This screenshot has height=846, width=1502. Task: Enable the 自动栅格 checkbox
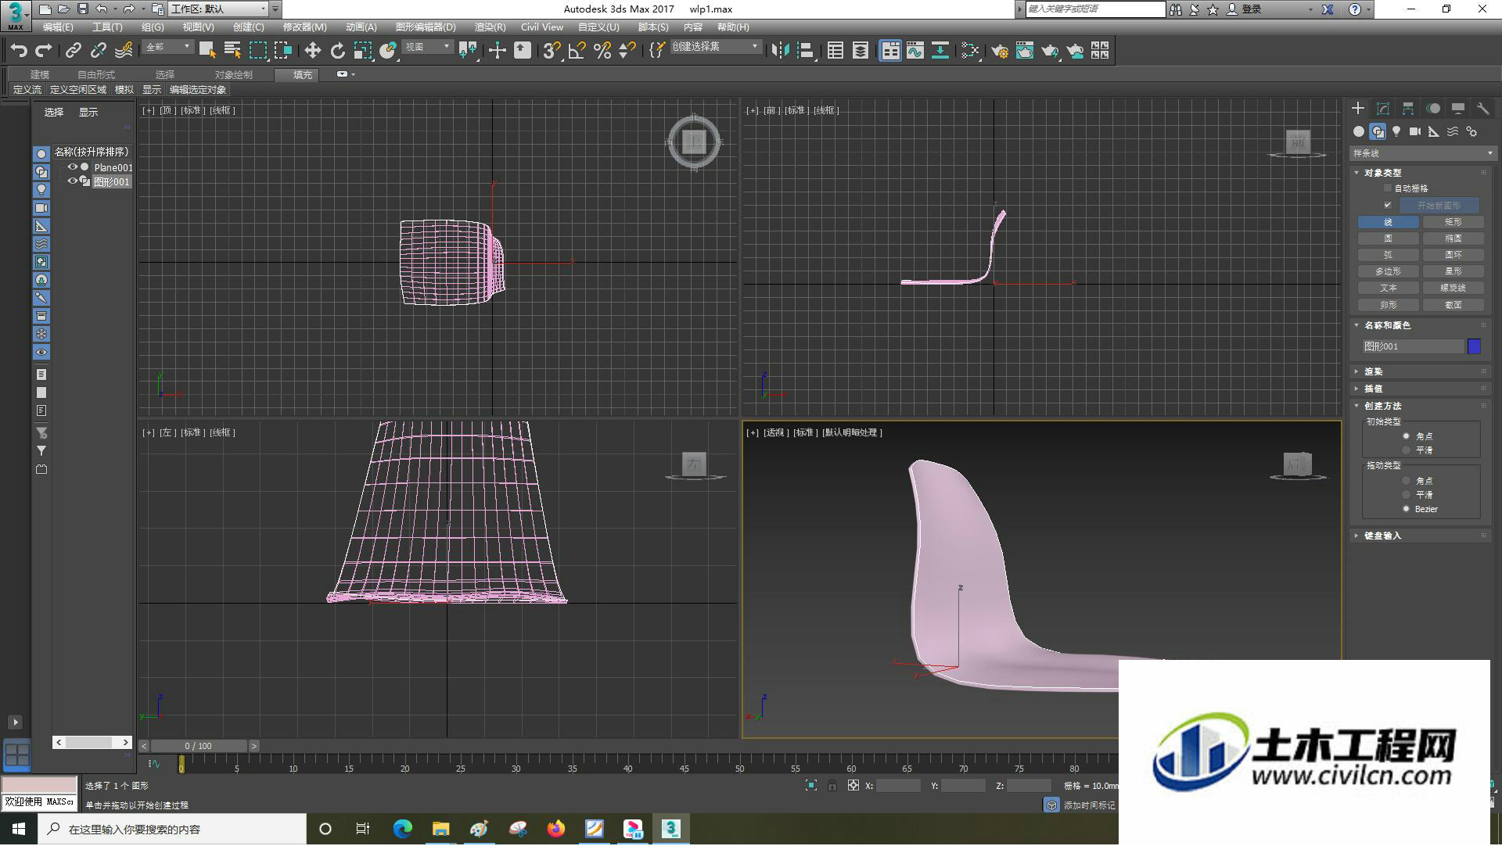[1388, 188]
